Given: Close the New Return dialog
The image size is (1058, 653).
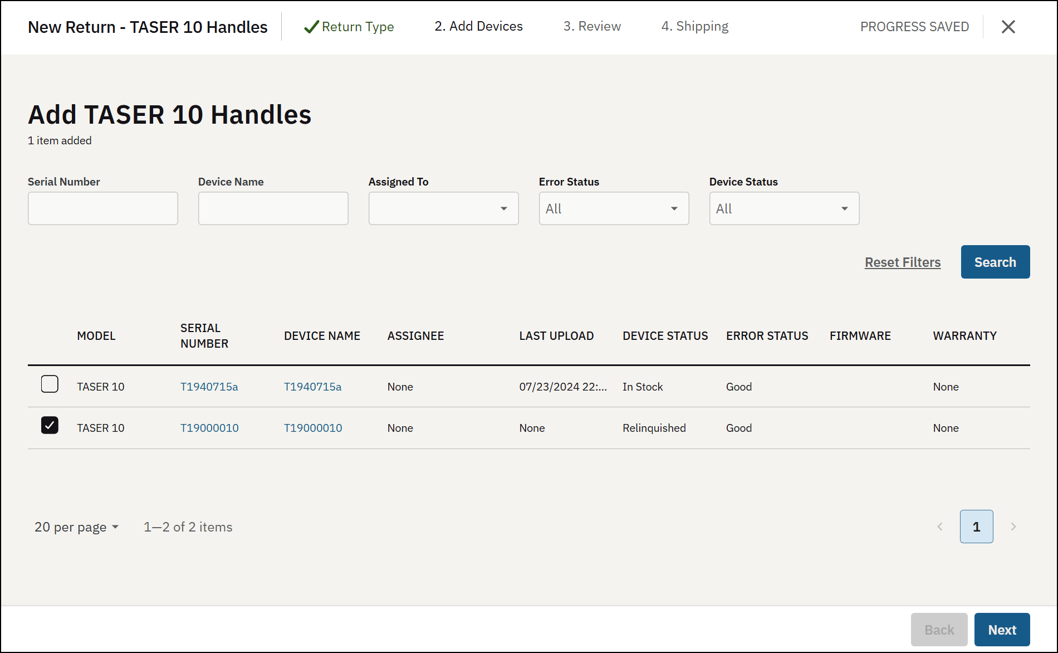Looking at the screenshot, I should [x=1008, y=27].
